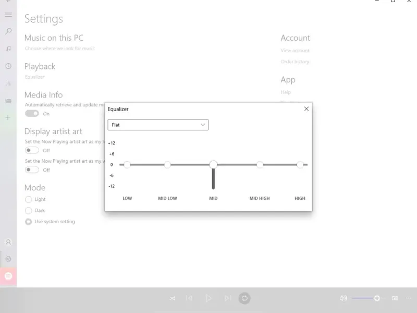Click the Spotify icon at sidebar bottom
Image resolution: width=417 pixels, height=313 pixels.
tap(8, 276)
